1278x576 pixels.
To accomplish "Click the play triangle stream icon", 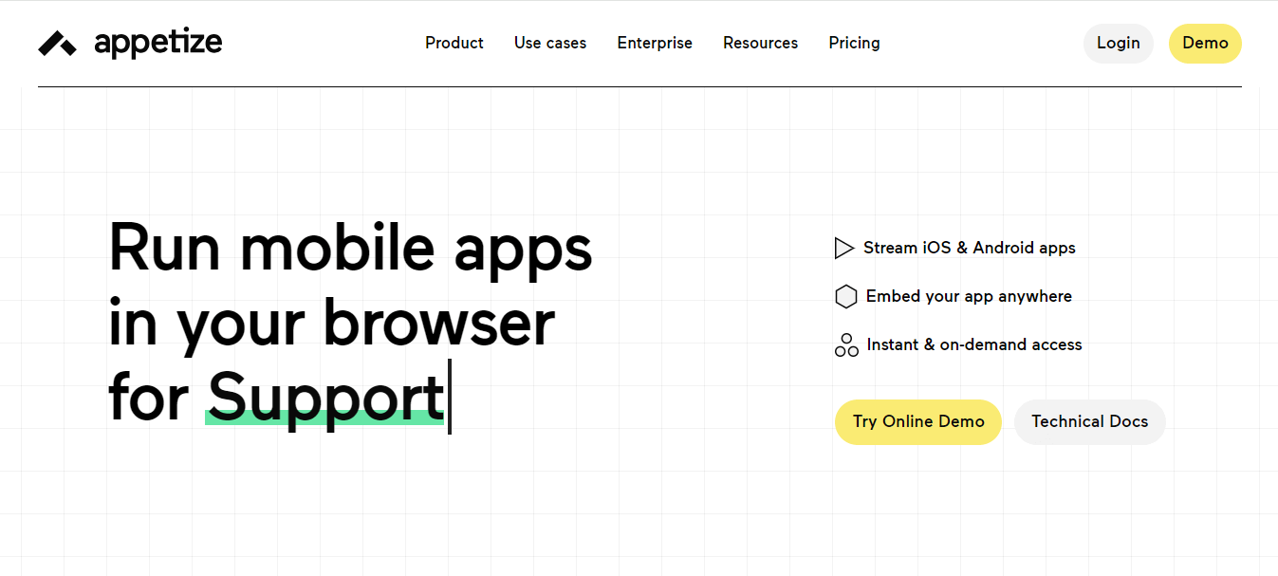I will click(x=843, y=249).
